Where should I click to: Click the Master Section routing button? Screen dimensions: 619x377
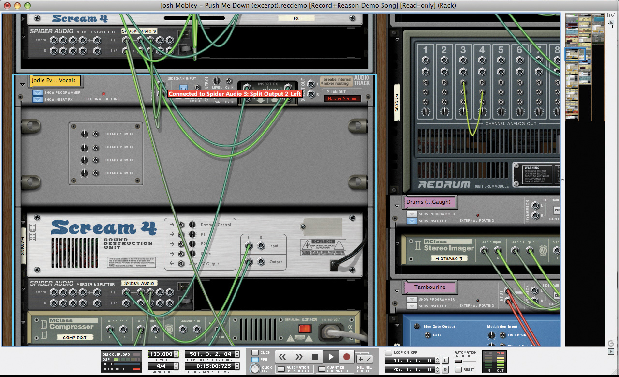(x=342, y=98)
